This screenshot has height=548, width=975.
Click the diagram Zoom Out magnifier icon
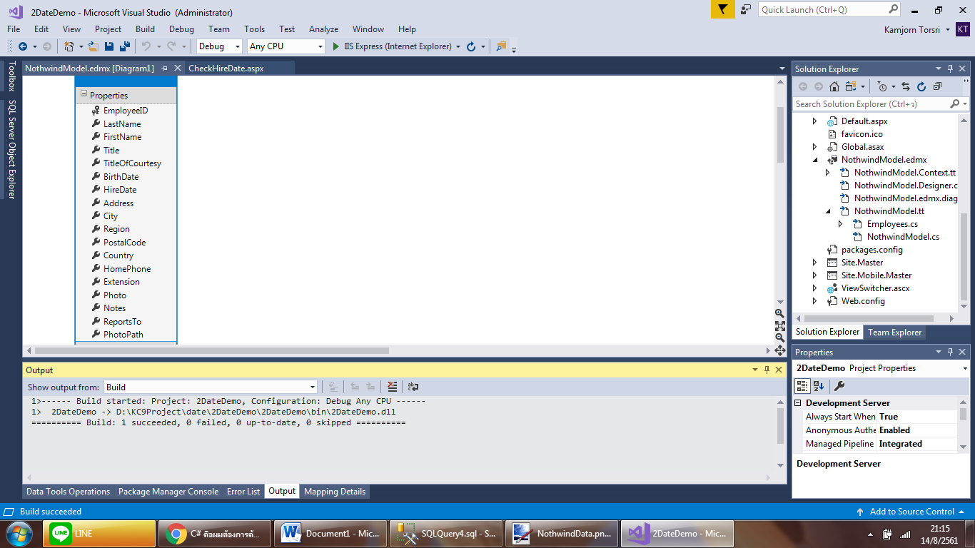pyautogui.click(x=779, y=338)
